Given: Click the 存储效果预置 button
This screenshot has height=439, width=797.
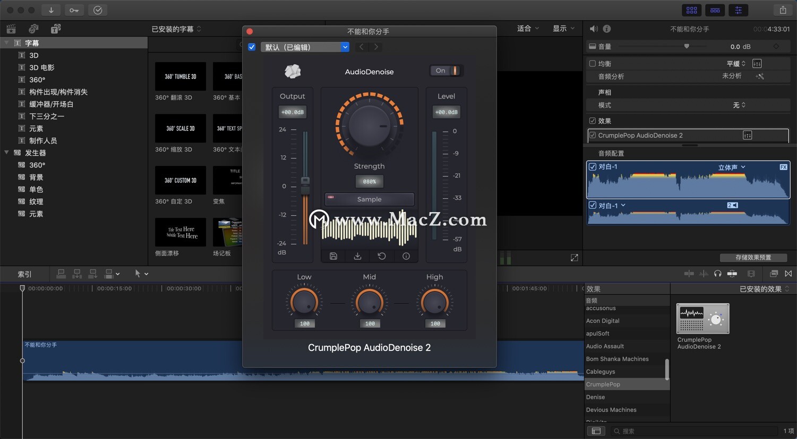Looking at the screenshot, I should click(x=753, y=258).
